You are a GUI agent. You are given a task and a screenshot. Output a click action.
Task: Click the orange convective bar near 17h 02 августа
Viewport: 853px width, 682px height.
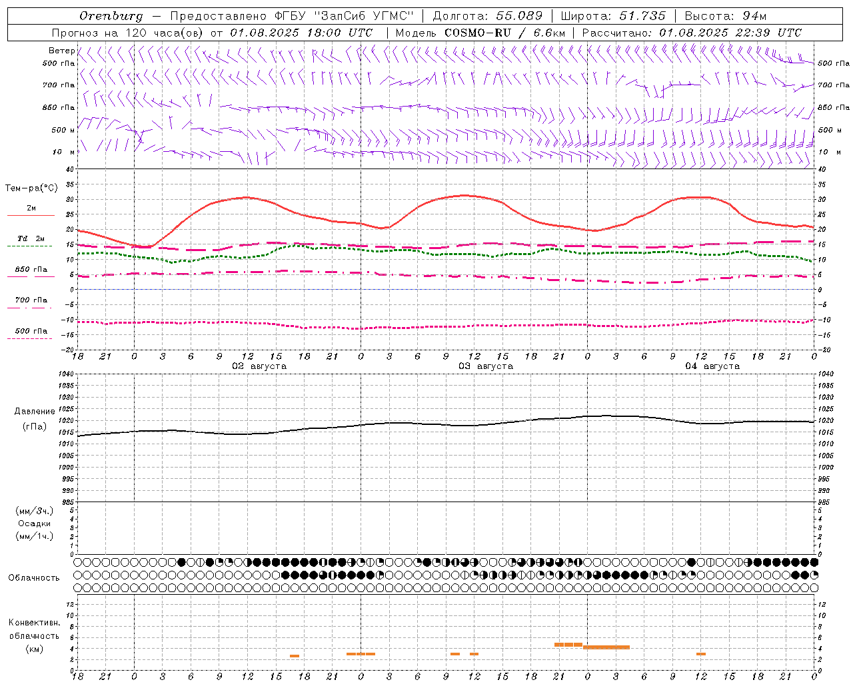coord(295,656)
